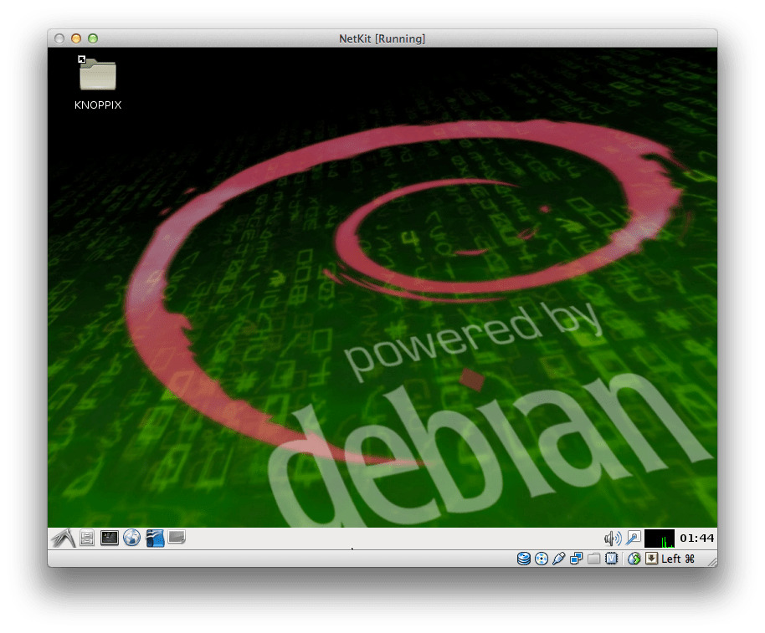Click the NetKit [Running] window title
The image size is (765, 633).
pyautogui.click(x=382, y=38)
